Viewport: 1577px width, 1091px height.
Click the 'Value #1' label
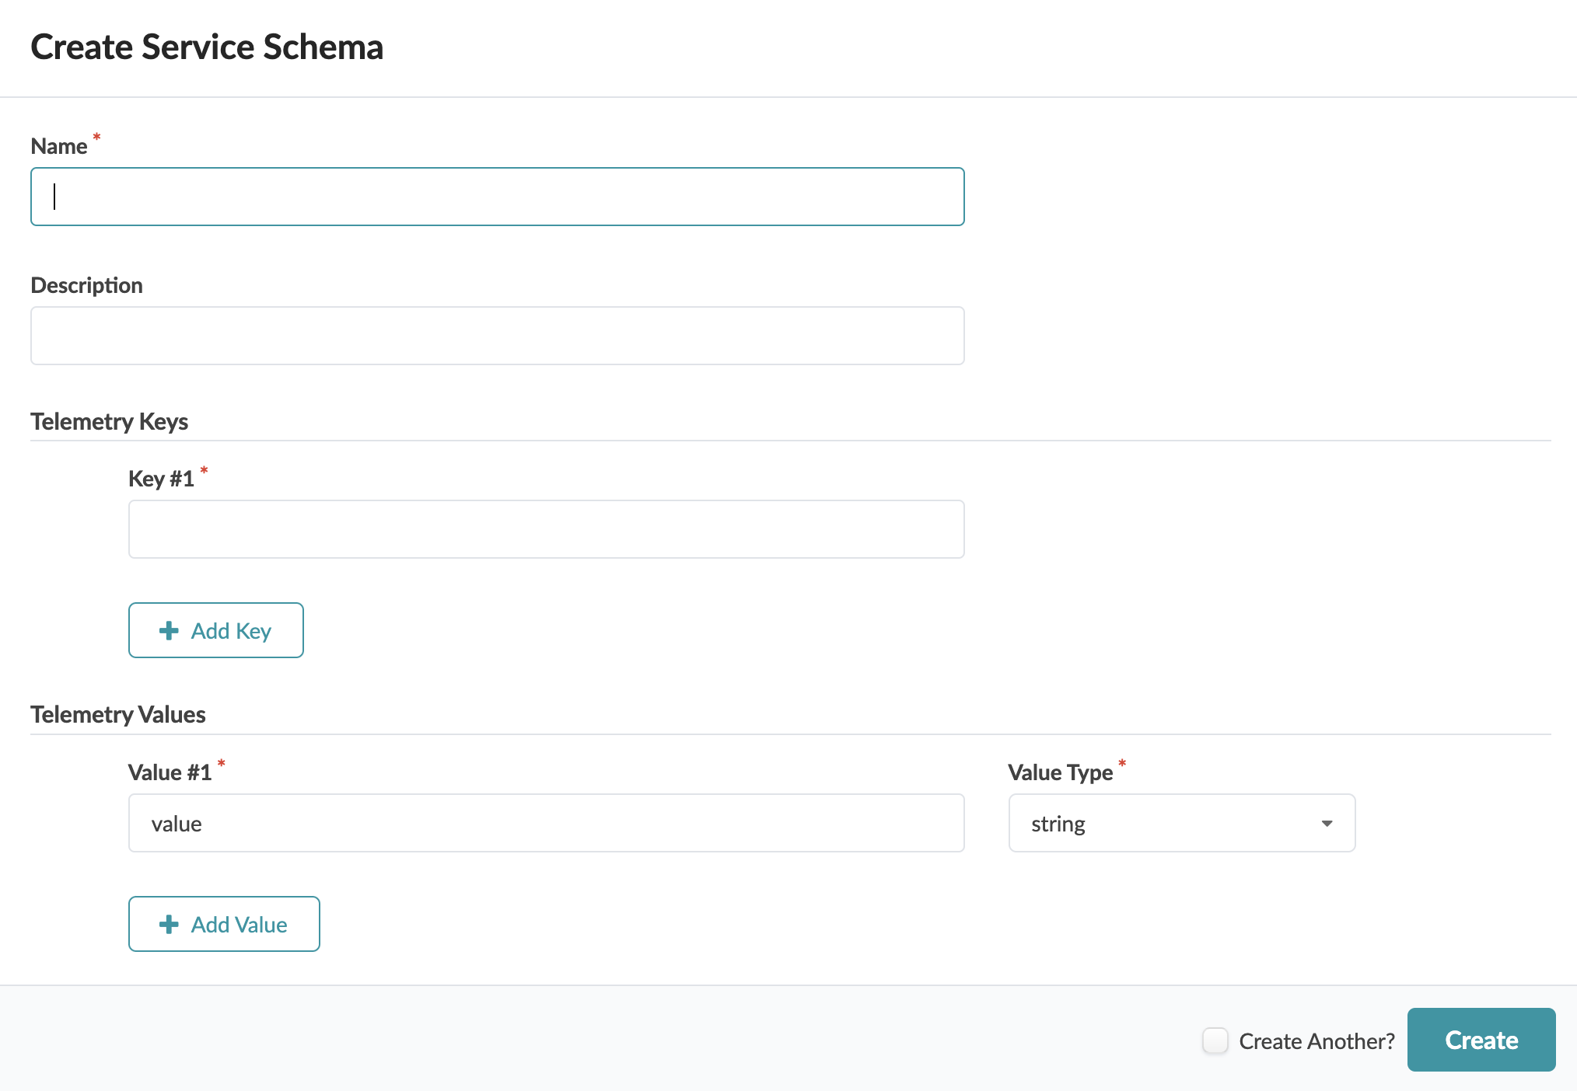pyautogui.click(x=170, y=772)
